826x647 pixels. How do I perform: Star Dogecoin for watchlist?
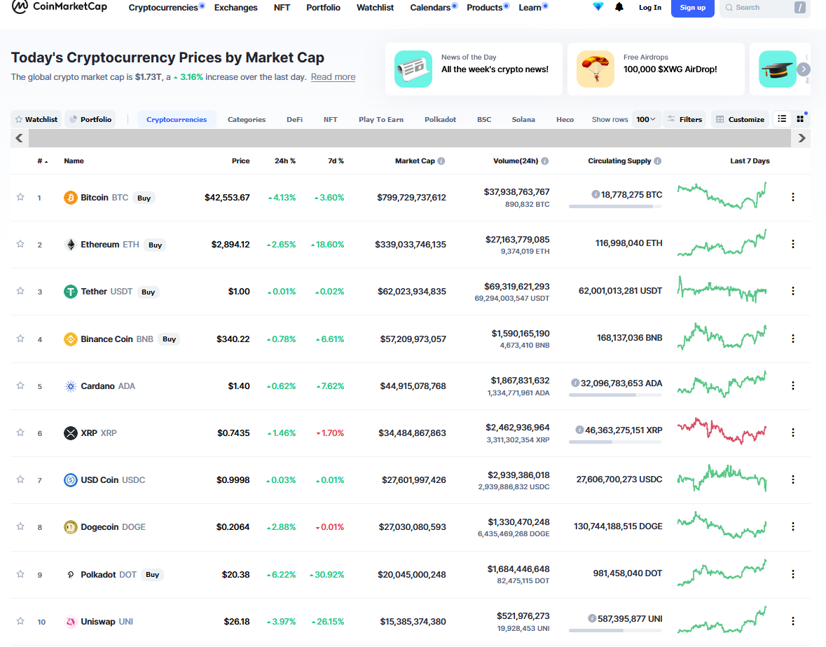[x=20, y=526]
